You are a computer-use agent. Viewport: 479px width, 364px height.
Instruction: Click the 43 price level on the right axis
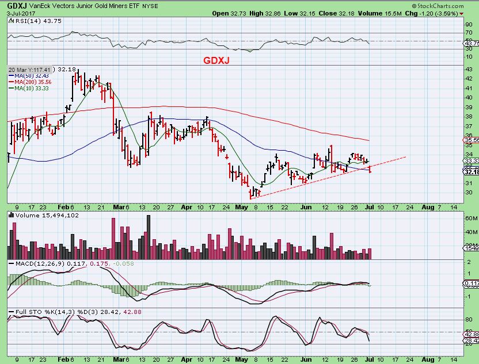(x=469, y=69)
